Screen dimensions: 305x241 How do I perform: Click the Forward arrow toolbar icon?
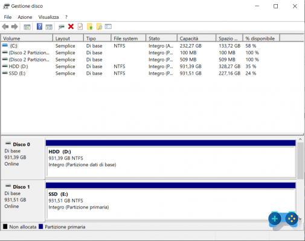[x=14, y=27]
